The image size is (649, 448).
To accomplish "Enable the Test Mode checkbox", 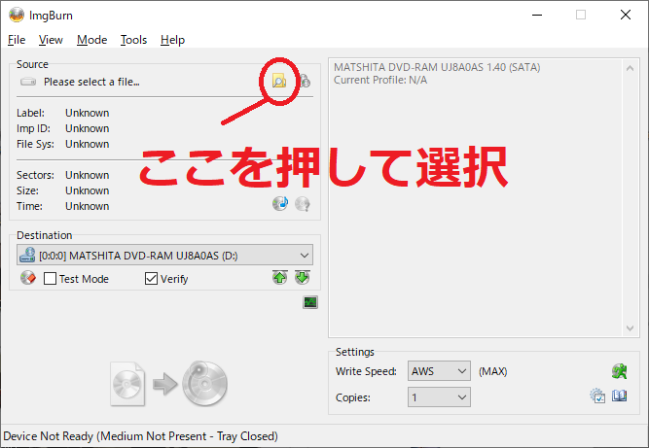I will pos(50,279).
